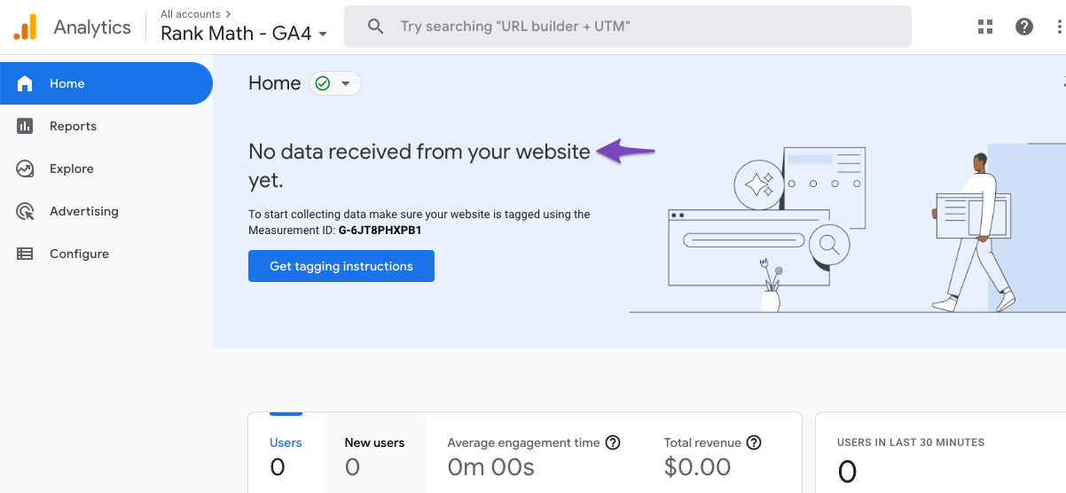Select the Total revenue metric
This screenshot has width=1066, height=493.
coord(713,453)
